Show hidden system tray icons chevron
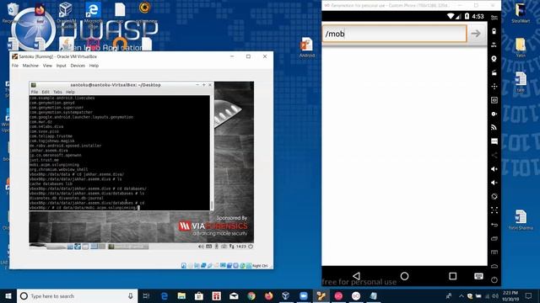The image size is (540, 303). pyautogui.click(x=462, y=295)
